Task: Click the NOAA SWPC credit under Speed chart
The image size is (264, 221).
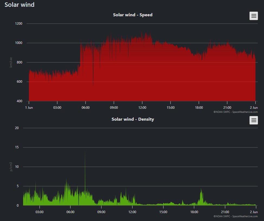Action: click(236, 112)
